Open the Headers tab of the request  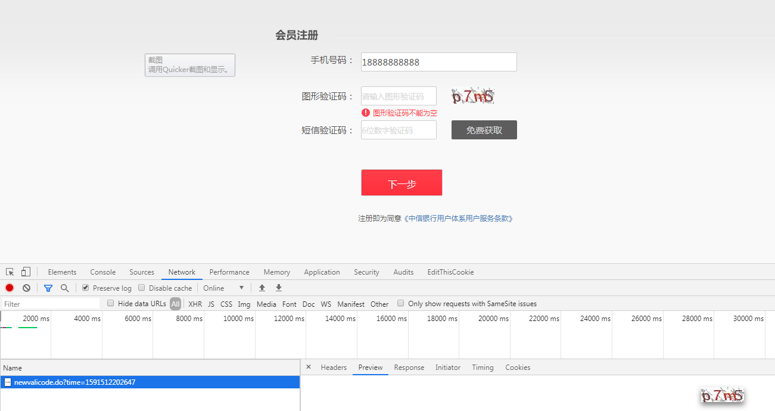click(x=334, y=368)
